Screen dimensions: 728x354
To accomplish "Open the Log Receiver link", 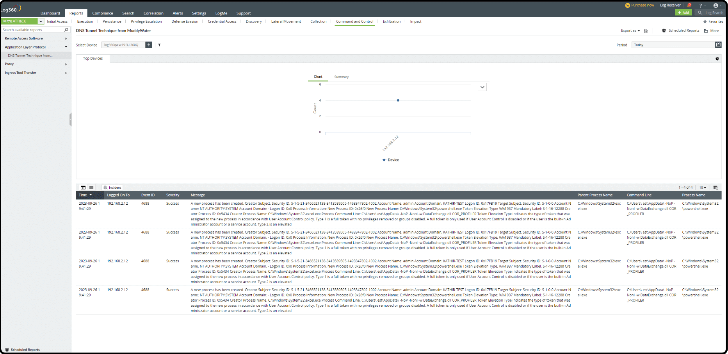I will 670,5.
